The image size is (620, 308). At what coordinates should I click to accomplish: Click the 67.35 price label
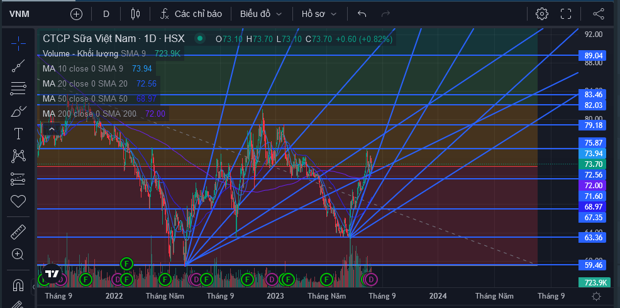coord(592,217)
